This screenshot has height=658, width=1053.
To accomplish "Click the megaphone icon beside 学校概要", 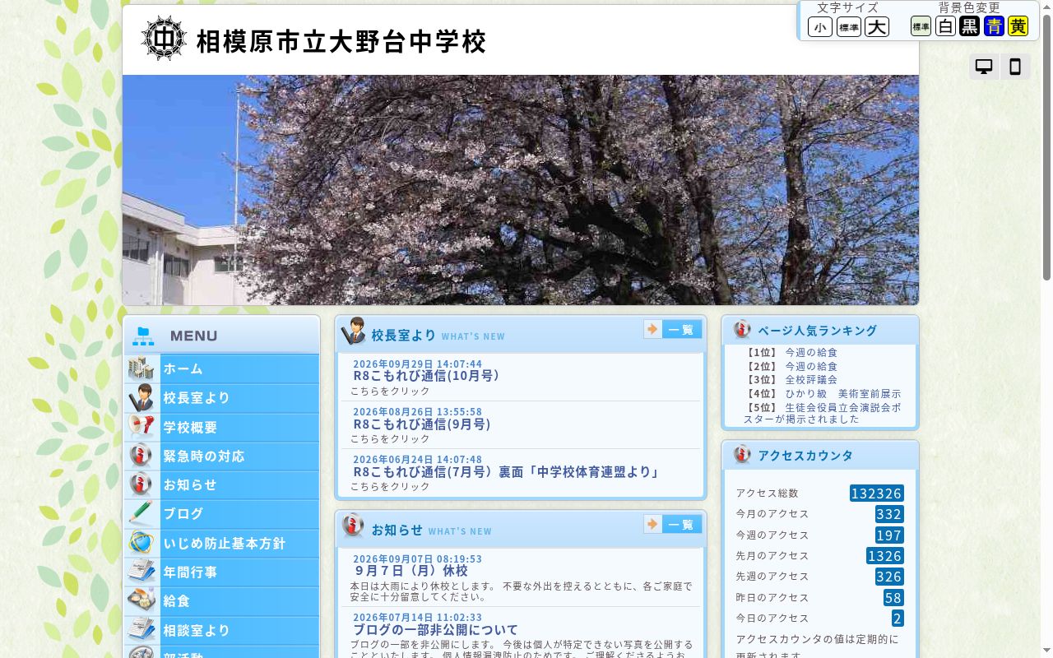I will (x=141, y=427).
